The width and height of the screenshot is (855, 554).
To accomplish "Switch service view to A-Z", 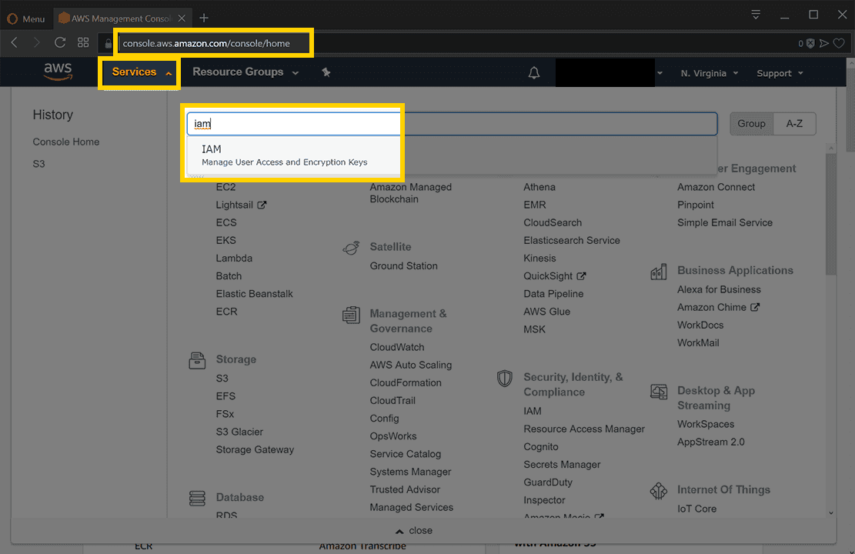I will point(794,123).
